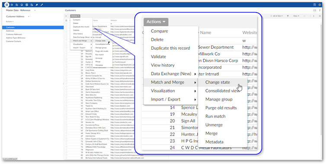The image size is (326, 164).
Task: Tick the selection circle for Bosco, Paul J row
Action: (66, 73)
